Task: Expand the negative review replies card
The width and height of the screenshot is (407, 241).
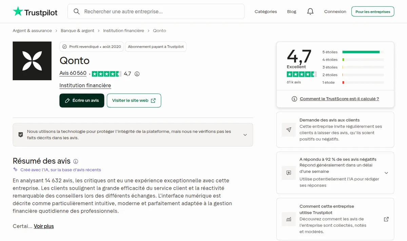Action: click(x=386, y=173)
